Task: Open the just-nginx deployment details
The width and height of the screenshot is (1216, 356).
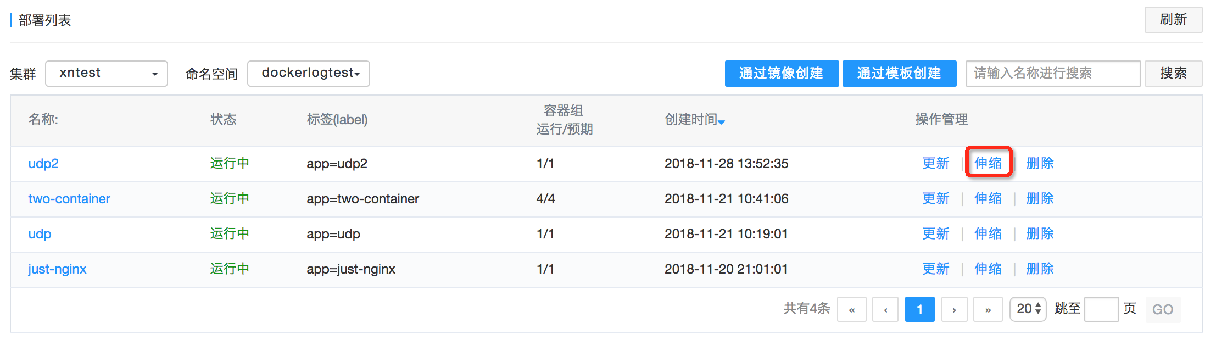Action: [x=57, y=269]
